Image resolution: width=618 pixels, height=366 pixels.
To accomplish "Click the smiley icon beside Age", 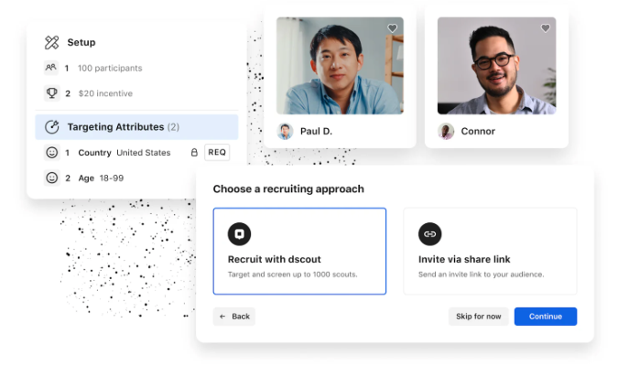I will coord(51,178).
